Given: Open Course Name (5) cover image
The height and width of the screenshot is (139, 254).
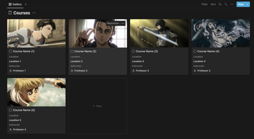Looking at the screenshot, I should (36, 92).
